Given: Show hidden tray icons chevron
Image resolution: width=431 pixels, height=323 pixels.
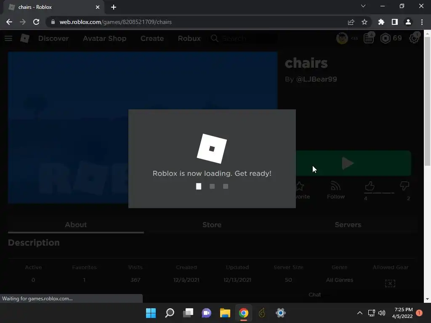Looking at the screenshot, I should coord(359,313).
